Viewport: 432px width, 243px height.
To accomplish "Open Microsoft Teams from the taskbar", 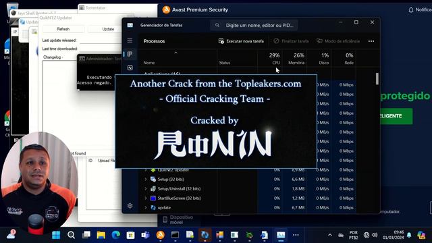I will coord(146,235).
